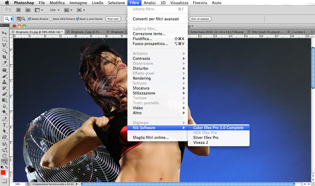Screen dimensions: 315x186
Task: Select the Eraser tool
Action: click(4, 94)
